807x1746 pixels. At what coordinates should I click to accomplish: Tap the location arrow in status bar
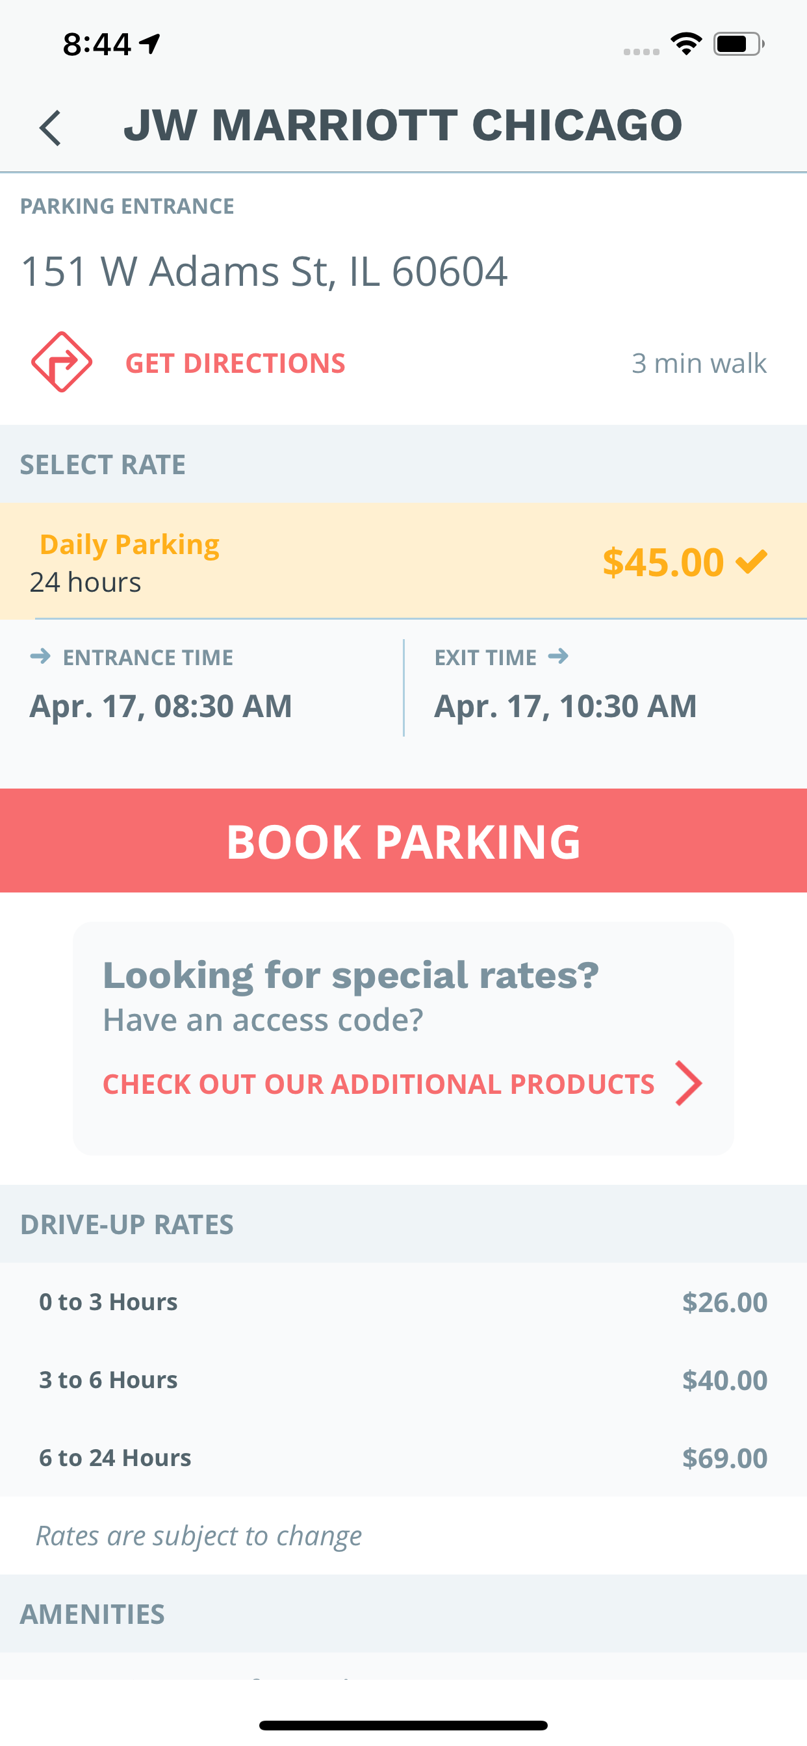point(149,44)
